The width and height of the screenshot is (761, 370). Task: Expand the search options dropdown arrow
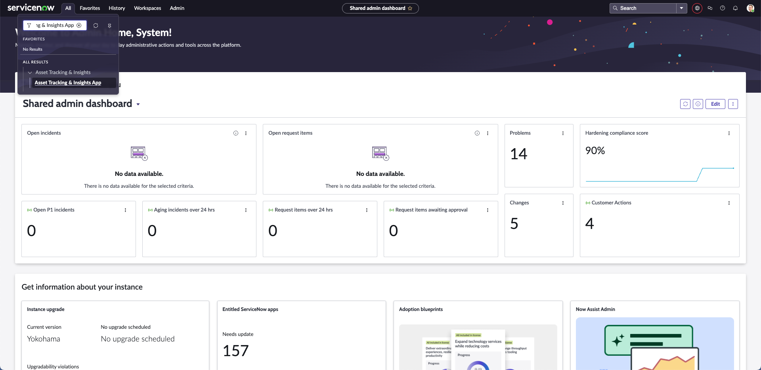[x=682, y=8]
